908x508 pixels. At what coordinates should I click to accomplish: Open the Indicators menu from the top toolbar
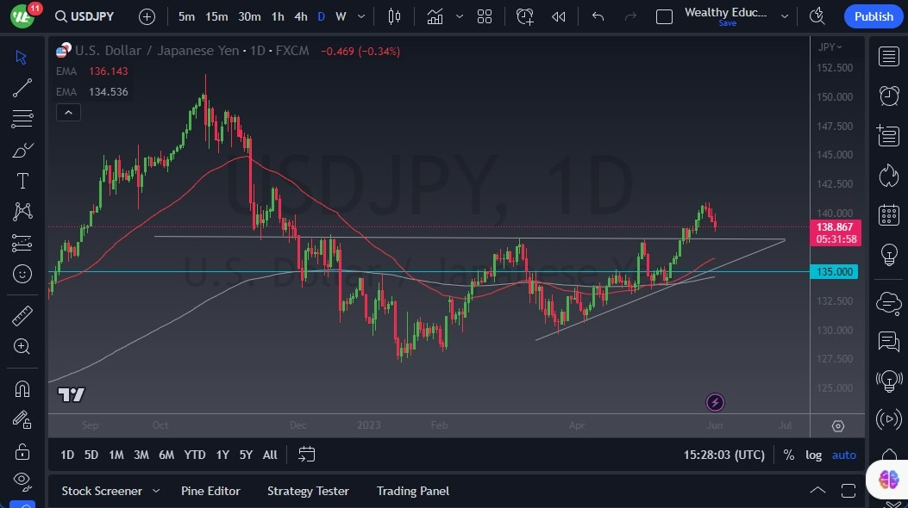coord(435,16)
